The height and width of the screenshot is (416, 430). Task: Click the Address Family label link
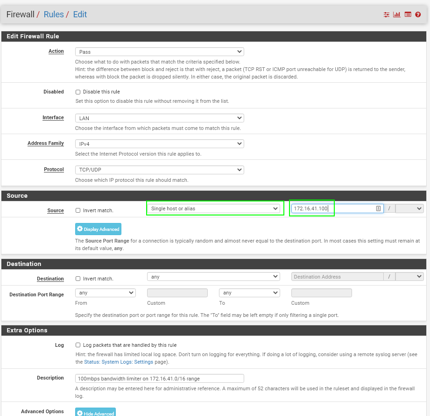click(x=46, y=143)
